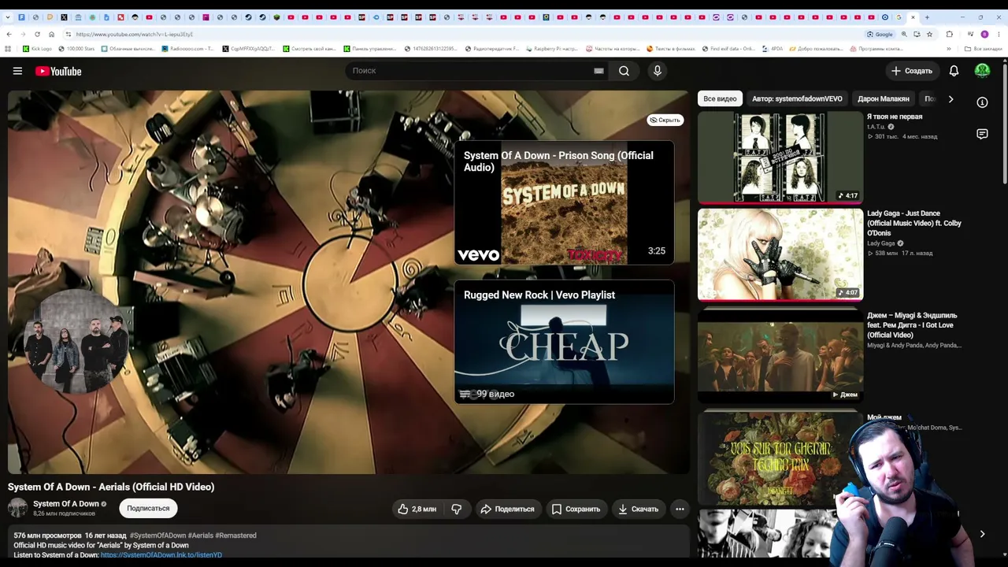Image resolution: width=1008 pixels, height=567 pixels.
Task: Go to the YouTube home logo
Action: 58,71
